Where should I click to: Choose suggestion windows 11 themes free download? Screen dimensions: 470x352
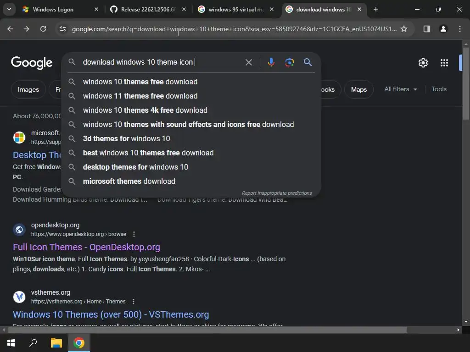coord(191,96)
